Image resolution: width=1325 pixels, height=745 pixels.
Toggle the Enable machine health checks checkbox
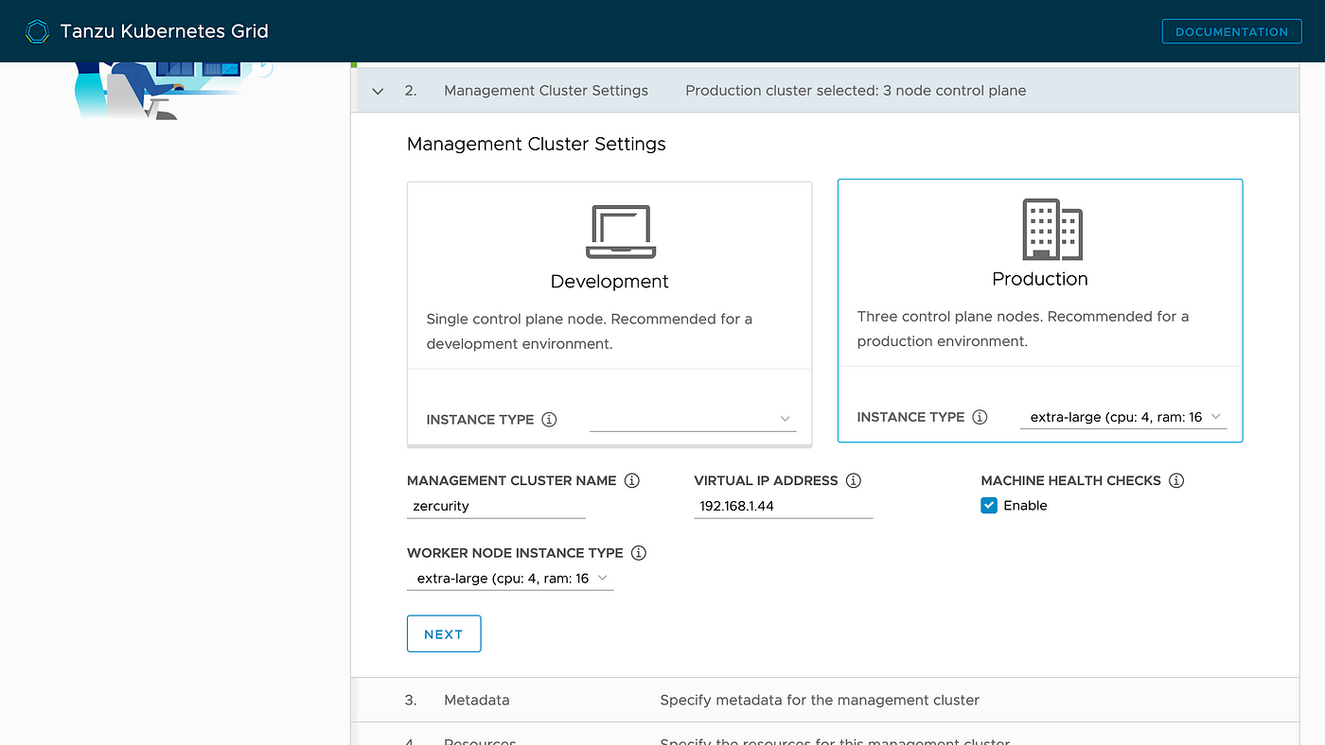[x=989, y=506]
